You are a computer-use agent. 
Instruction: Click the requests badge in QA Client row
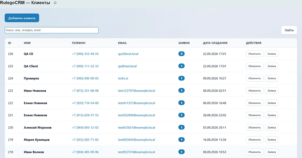(181, 66)
